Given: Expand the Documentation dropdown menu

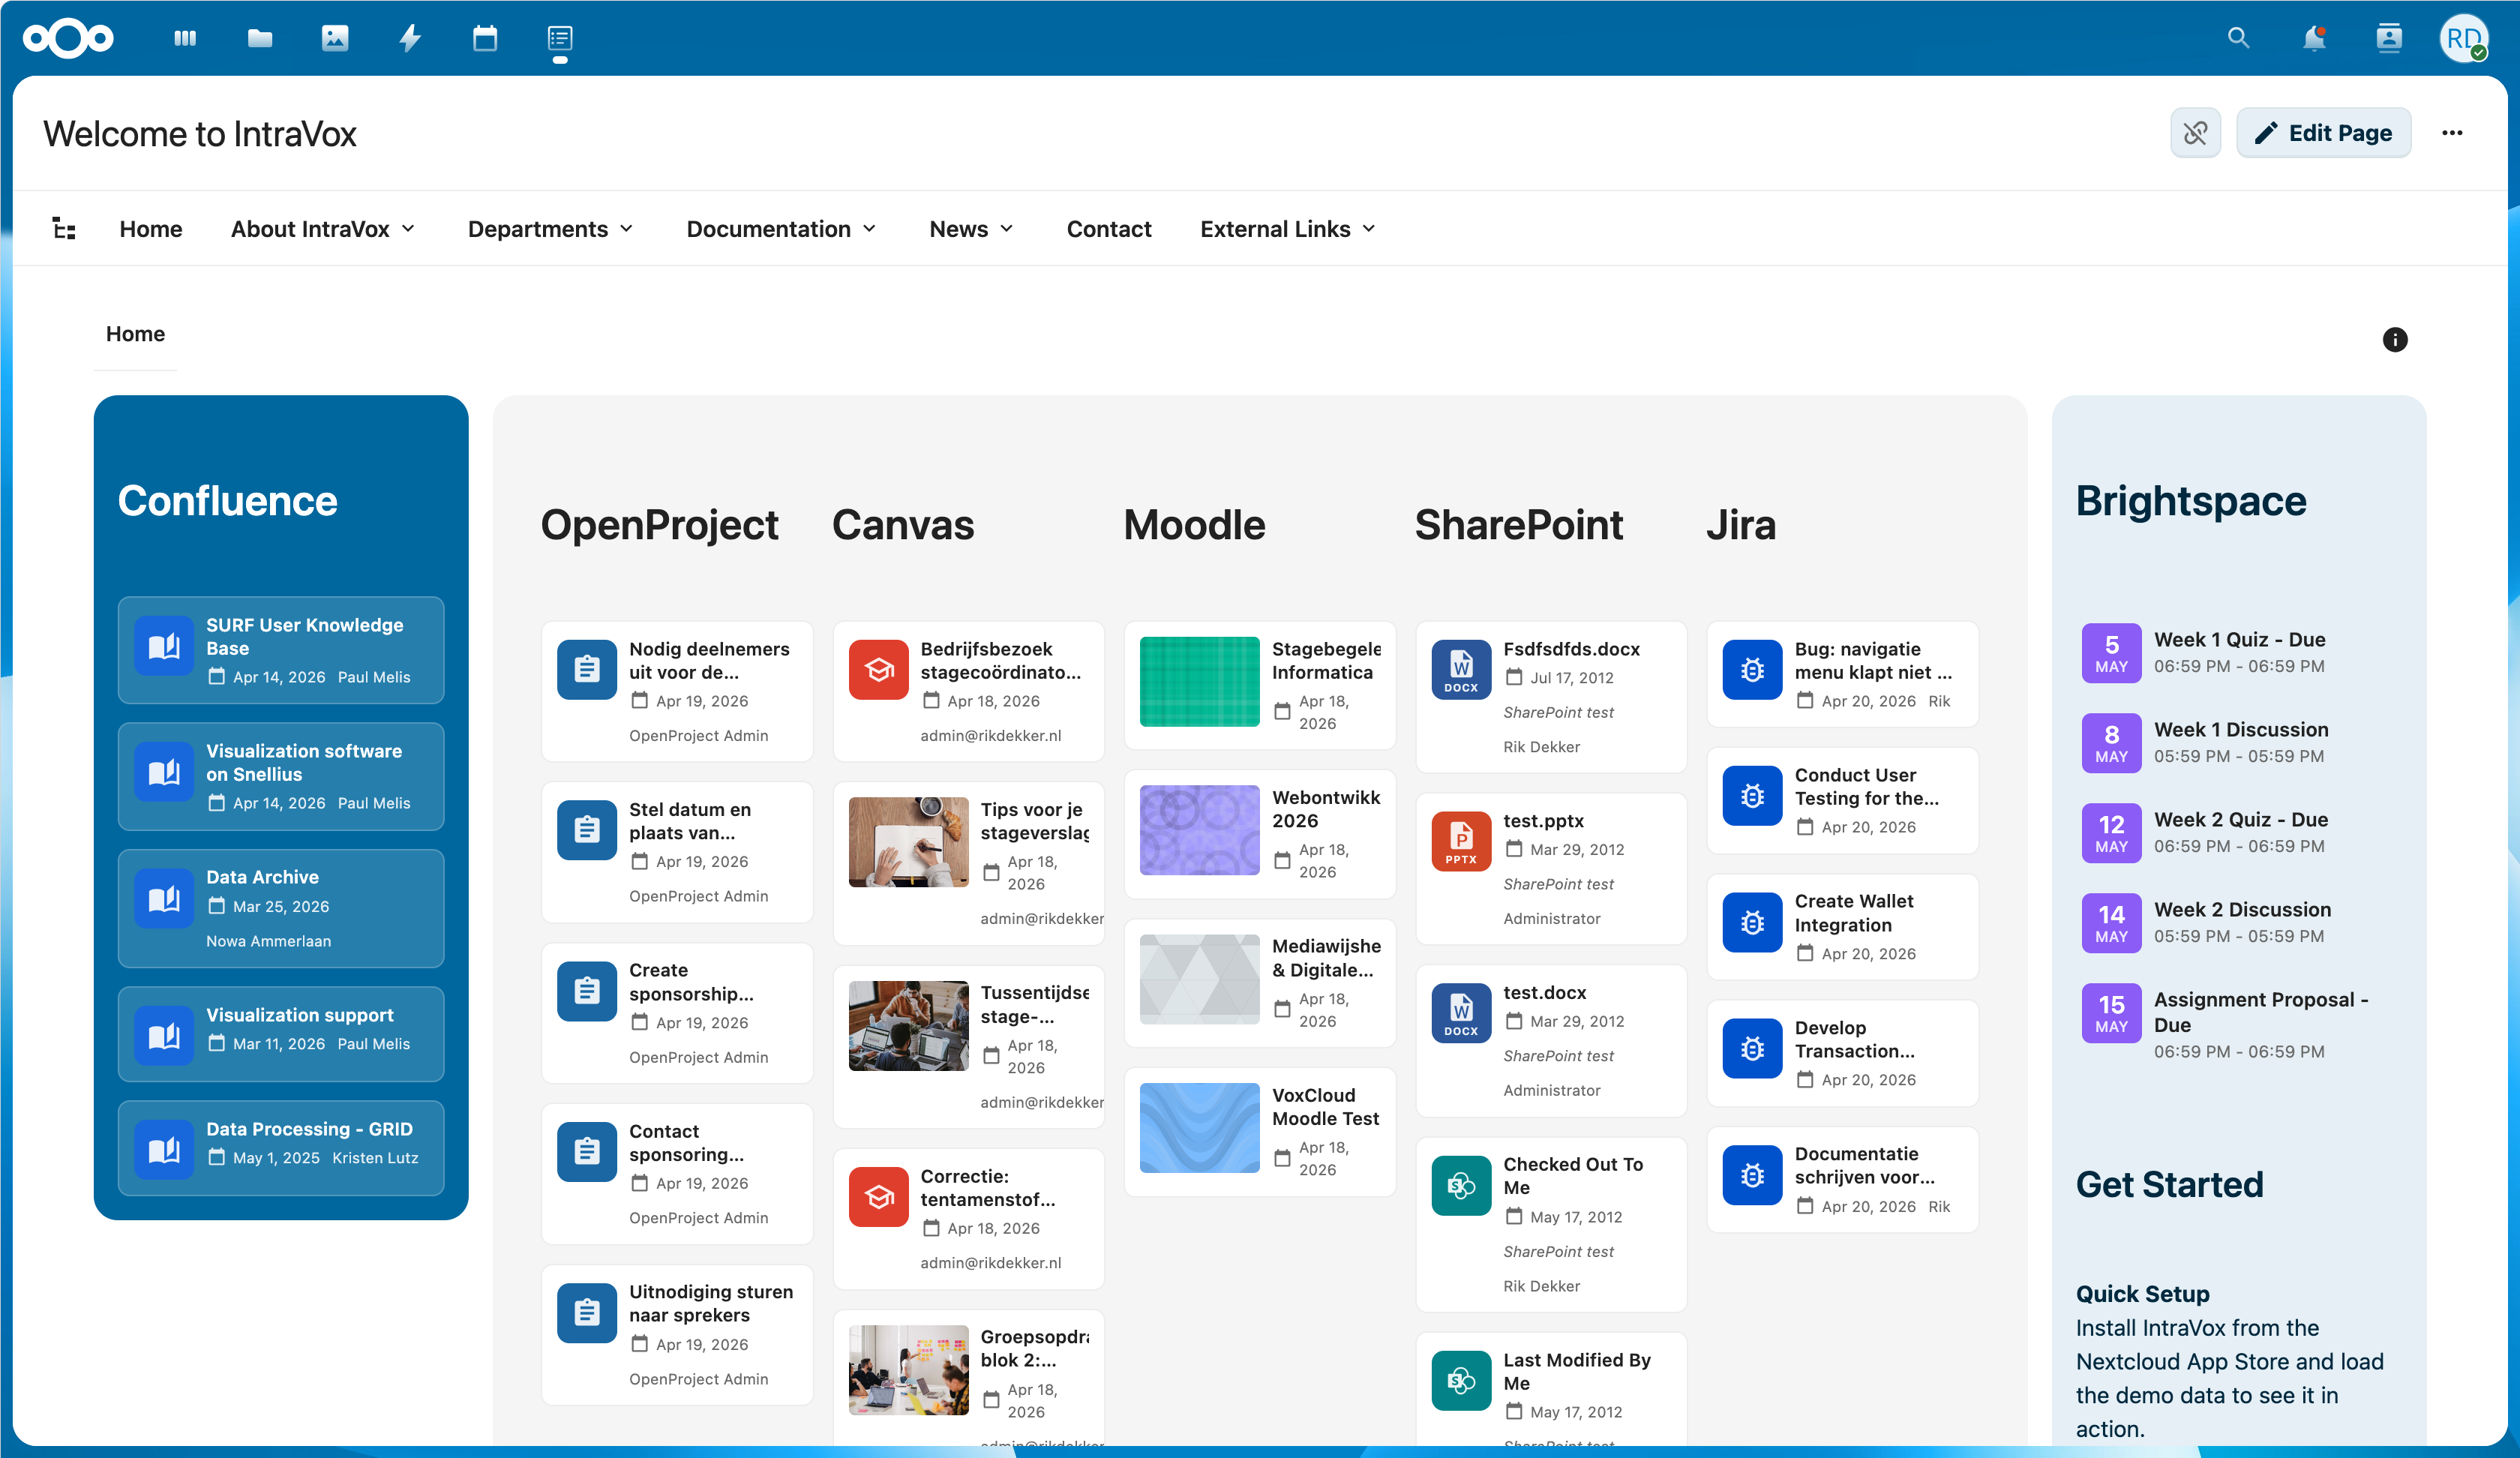Looking at the screenshot, I should (782, 229).
